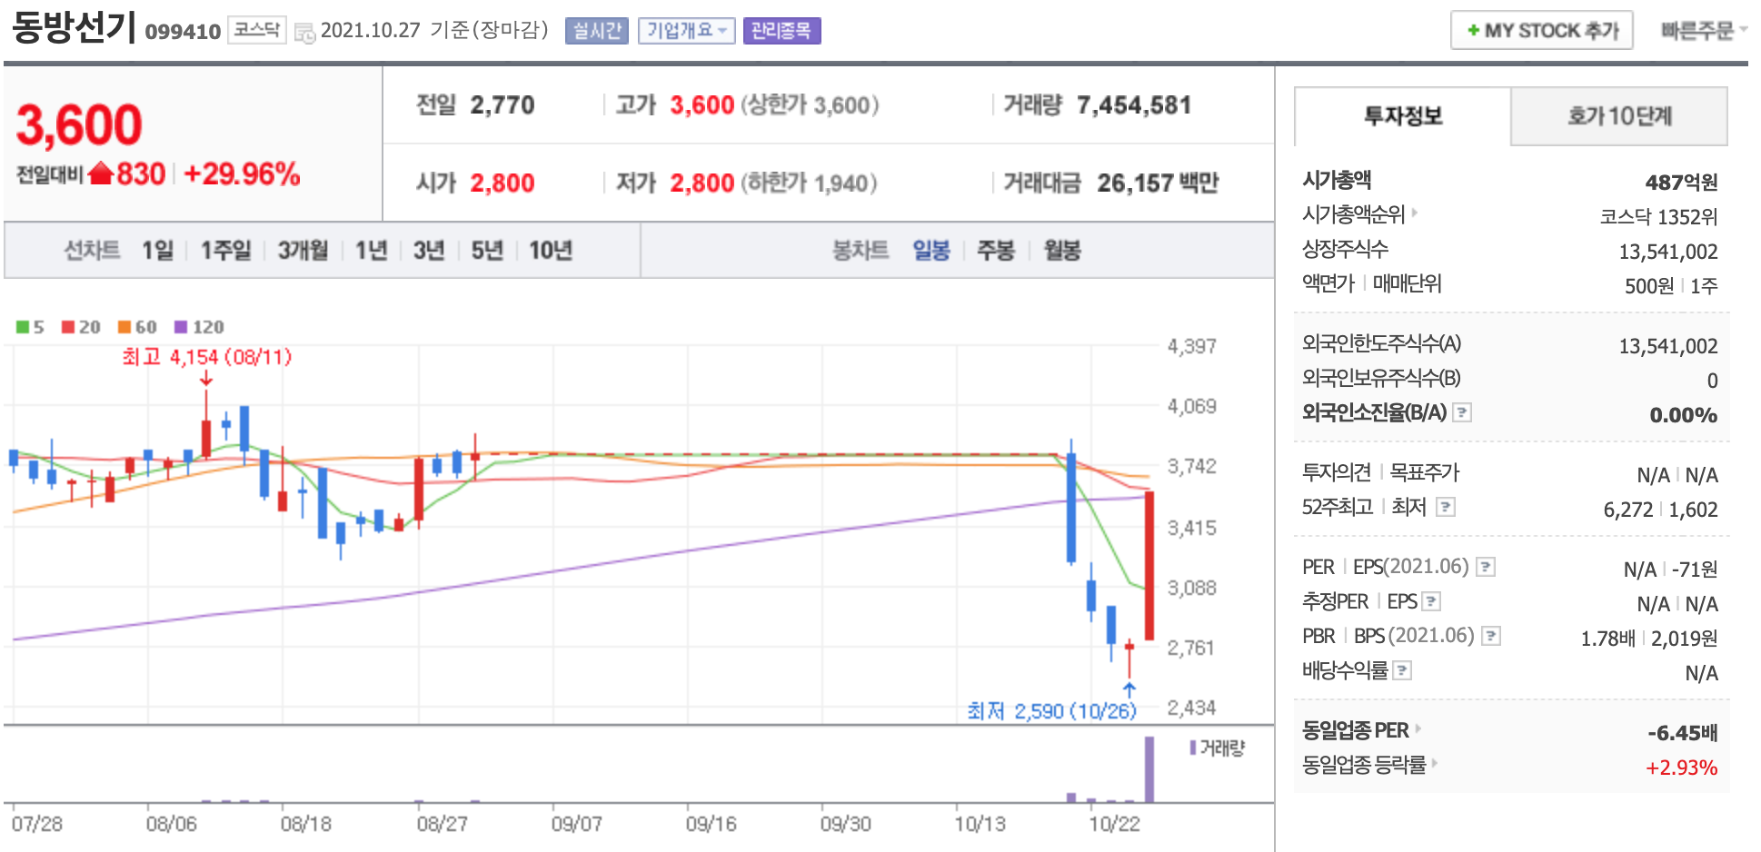Click the 상장주식수 value 13,541,002
The height and width of the screenshot is (852, 1761).
(1668, 251)
